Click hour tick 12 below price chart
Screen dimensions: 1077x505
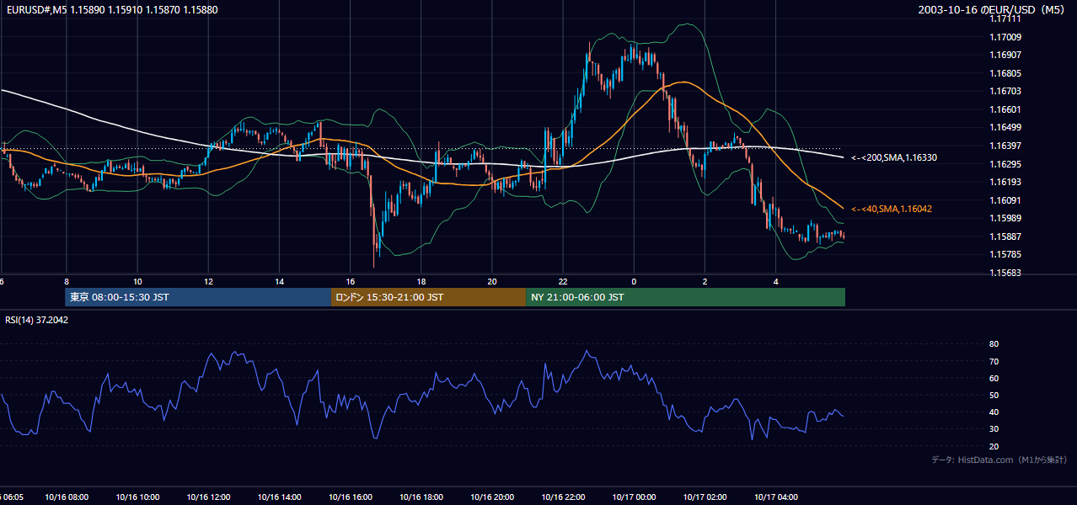[208, 282]
